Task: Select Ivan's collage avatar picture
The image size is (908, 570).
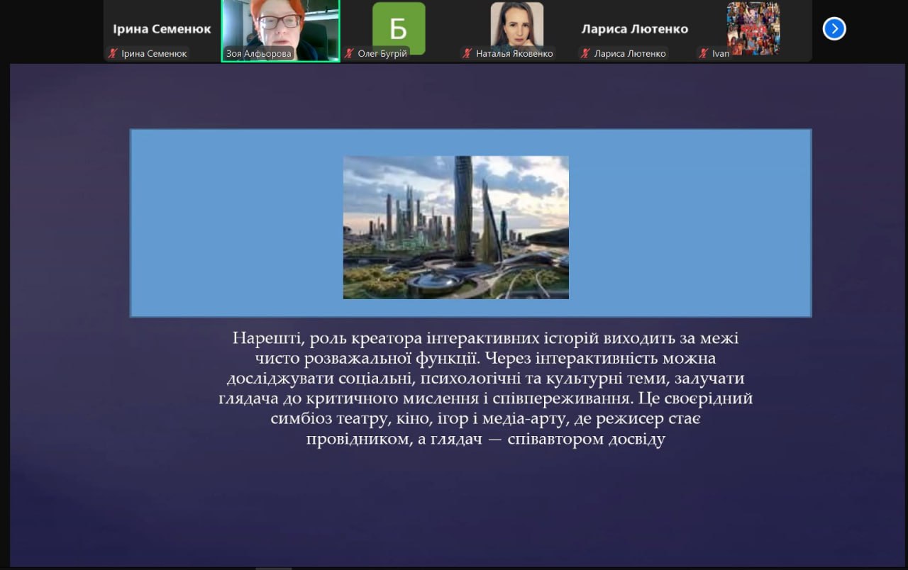Action: 753,27
